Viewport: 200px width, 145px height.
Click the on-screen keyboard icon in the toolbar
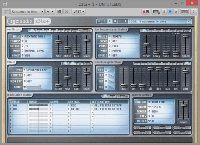click(x=184, y=12)
